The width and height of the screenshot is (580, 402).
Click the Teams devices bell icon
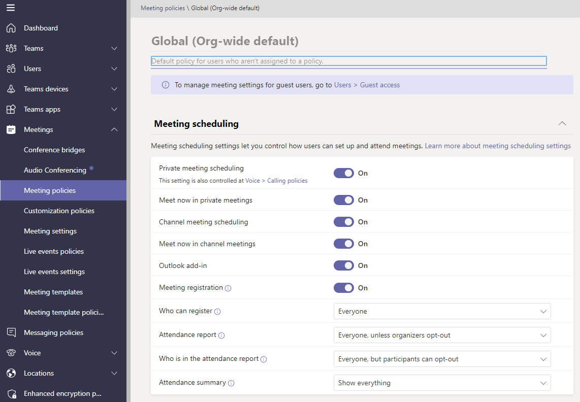pos(11,89)
